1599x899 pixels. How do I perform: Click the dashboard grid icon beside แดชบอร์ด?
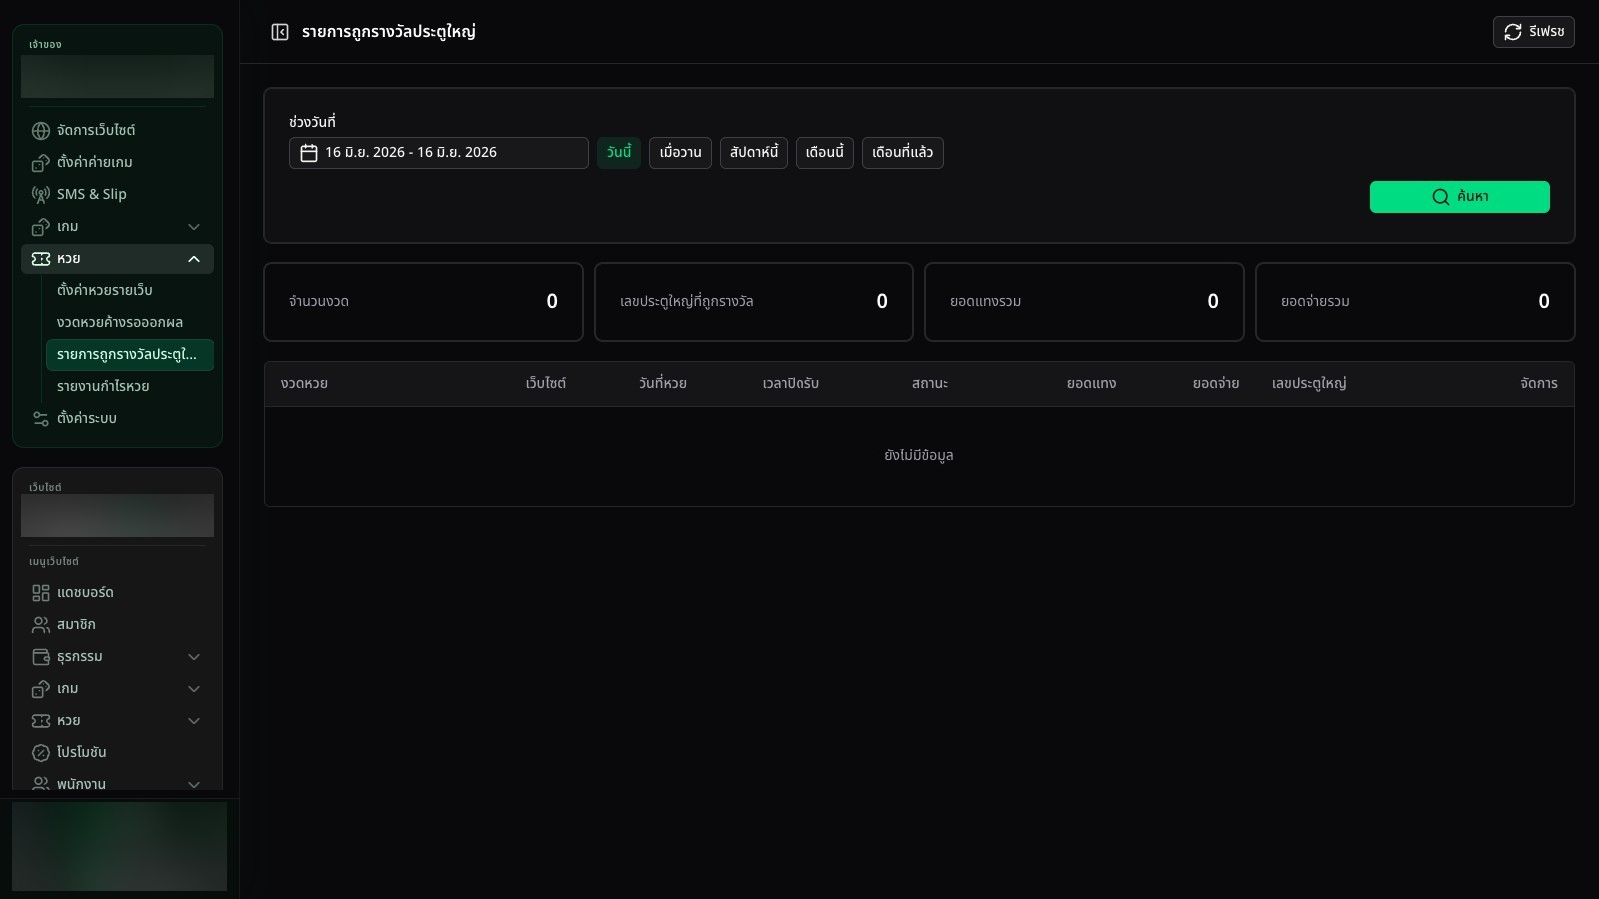tap(41, 593)
